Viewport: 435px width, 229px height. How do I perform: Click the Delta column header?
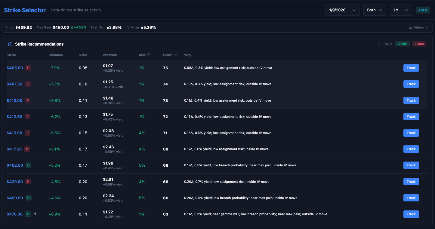point(83,55)
